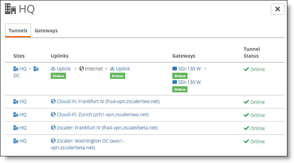
Task: Click the chevron between HQ and DC sites
Action: click(x=30, y=69)
